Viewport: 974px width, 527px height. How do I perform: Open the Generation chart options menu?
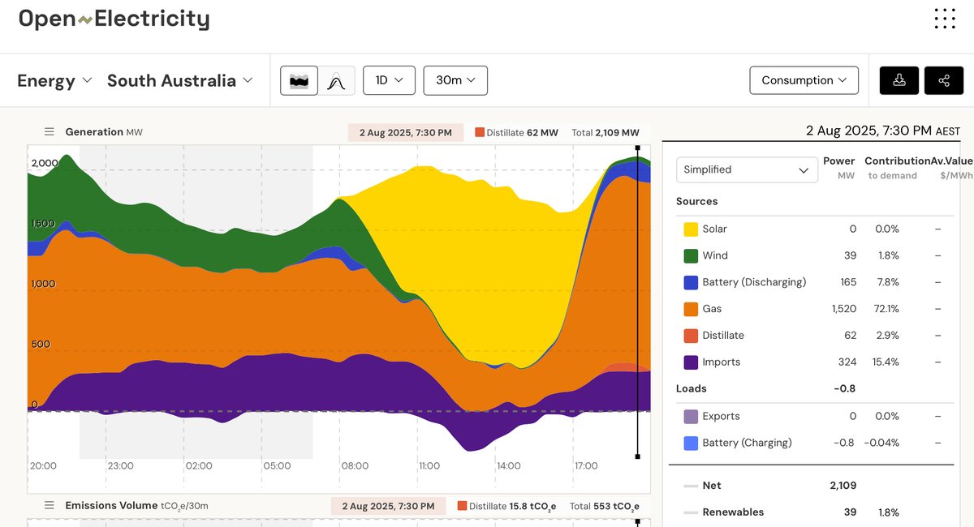click(49, 131)
